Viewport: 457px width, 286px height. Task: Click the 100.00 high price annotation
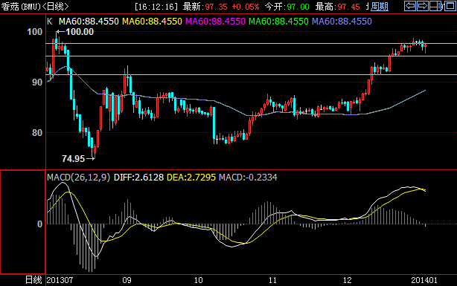[x=80, y=32]
